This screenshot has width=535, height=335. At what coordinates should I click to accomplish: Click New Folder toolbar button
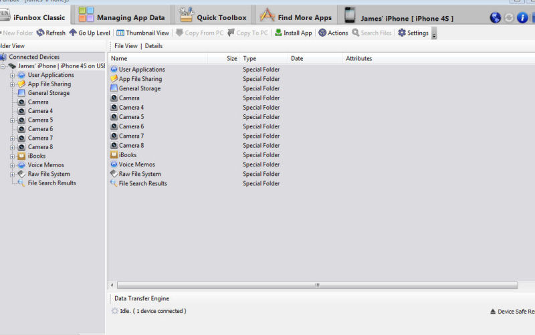pos(17,33)
